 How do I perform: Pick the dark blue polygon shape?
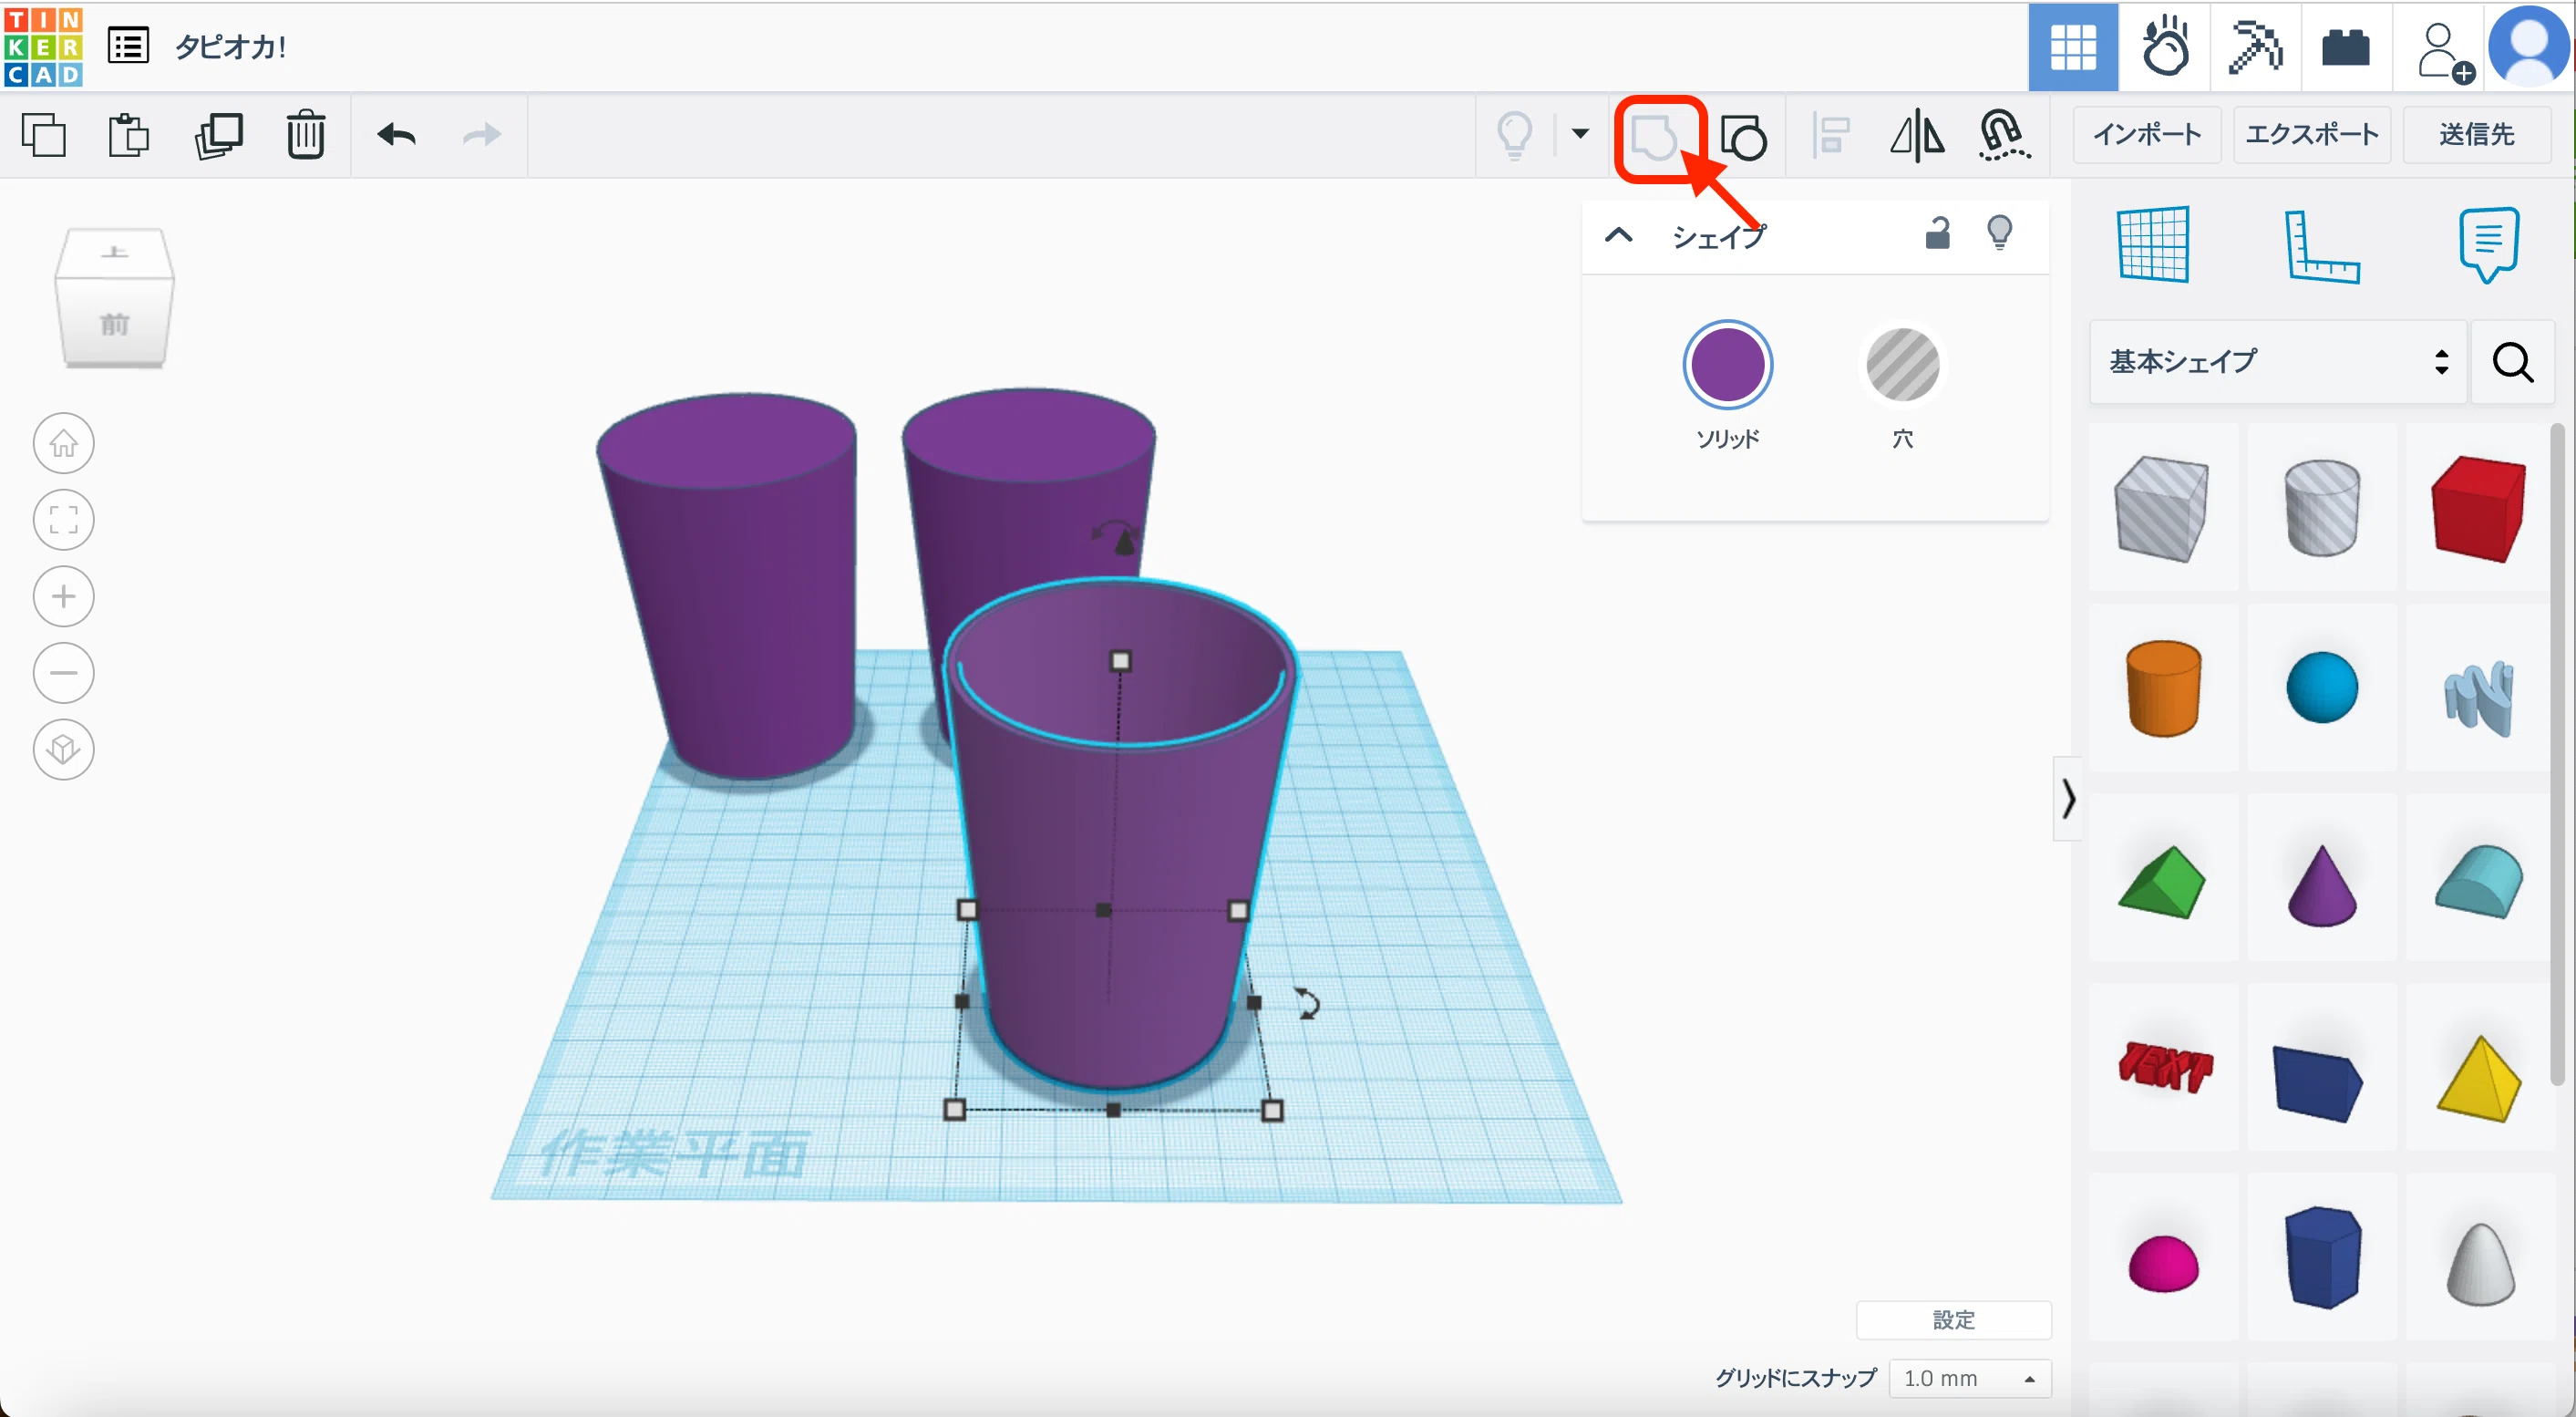pos(2322,1257)
